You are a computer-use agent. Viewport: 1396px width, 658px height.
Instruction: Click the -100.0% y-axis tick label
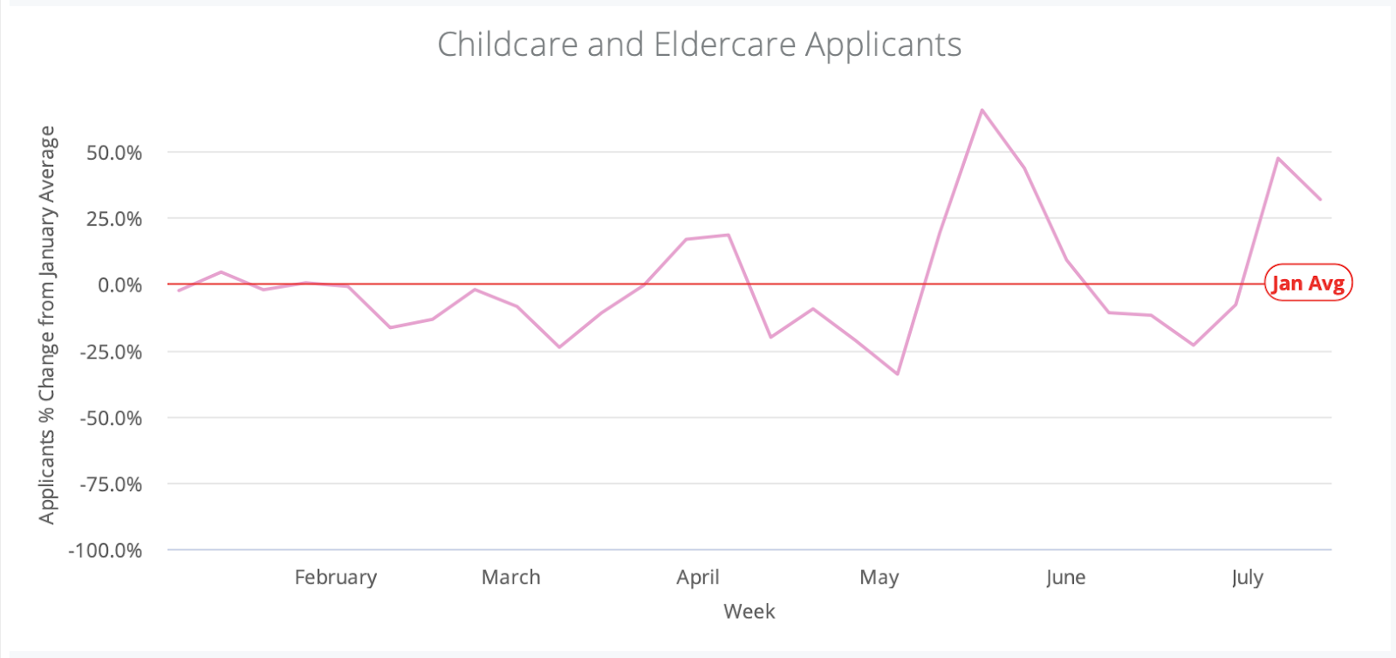click(x=106, y=551)
